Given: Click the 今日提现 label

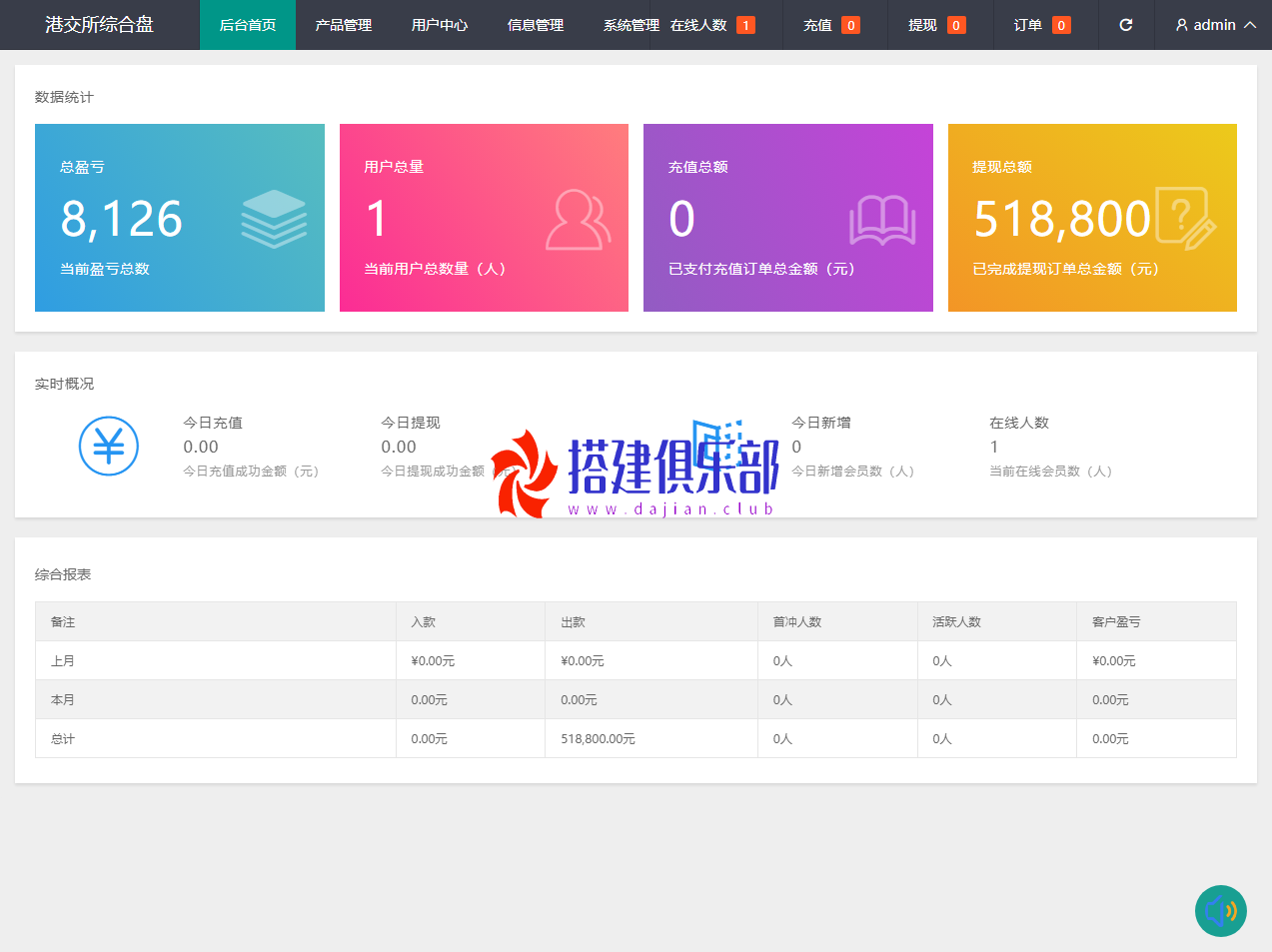Looking at the screenshot, I should (411, 423).
